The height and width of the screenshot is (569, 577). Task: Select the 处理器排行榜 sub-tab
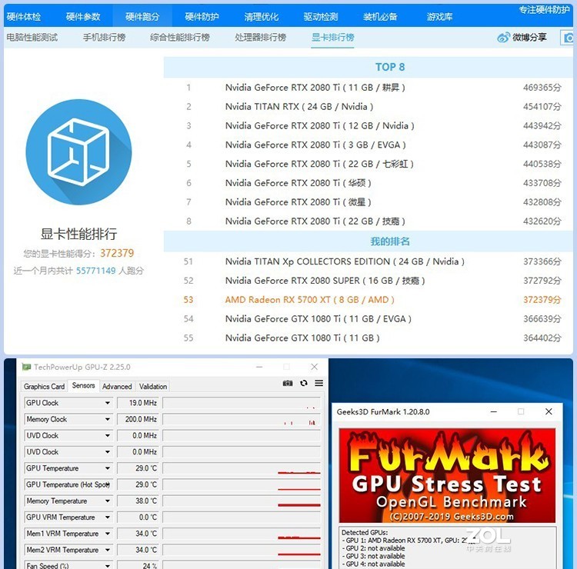(261, 37)
